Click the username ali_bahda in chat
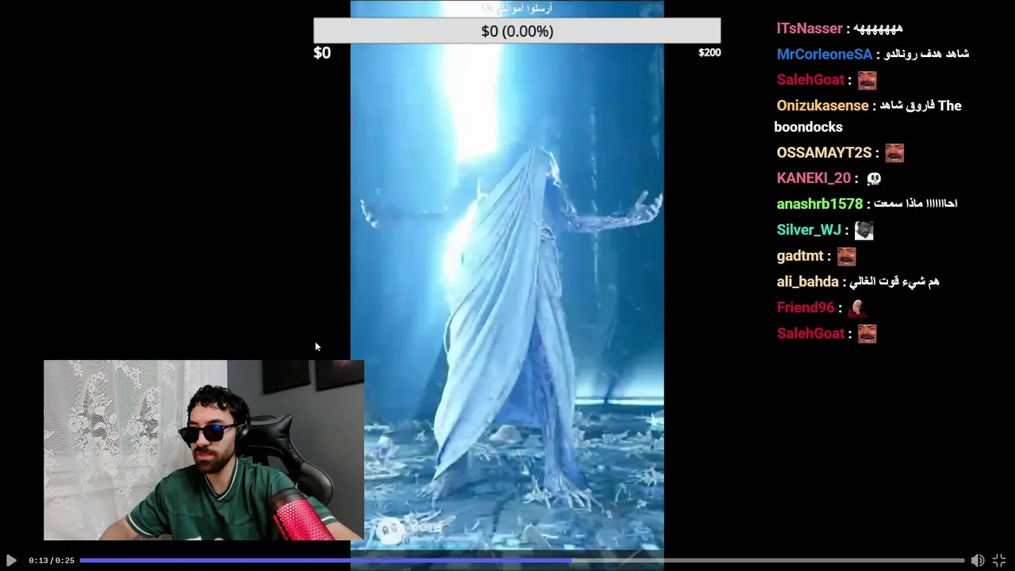Screen dimensions: 1015x571 pyautogui.click(x=807, y=282)
